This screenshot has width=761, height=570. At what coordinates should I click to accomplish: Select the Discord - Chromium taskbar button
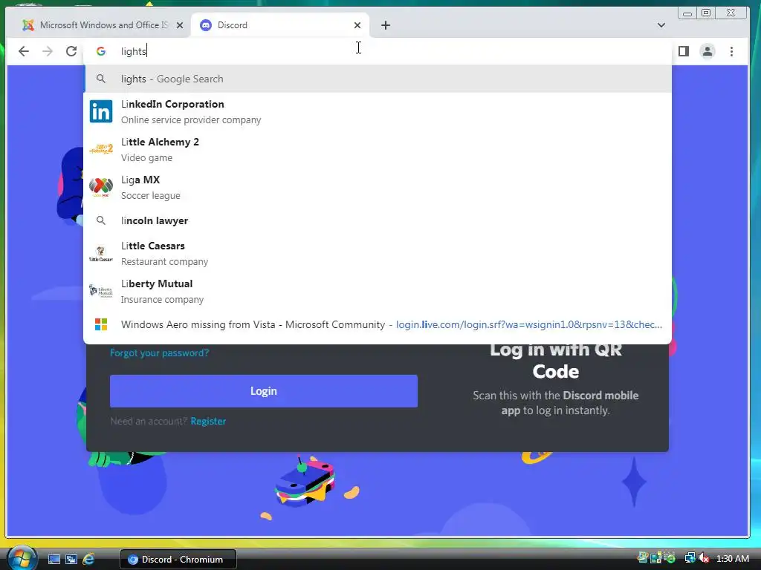178,560
